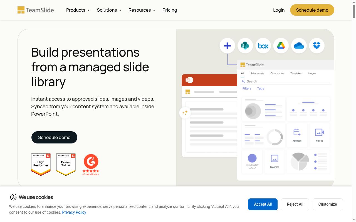Click the Tags link in panel
The height and width of the screenshot is (222, 356).
click(x=261, y=89)
